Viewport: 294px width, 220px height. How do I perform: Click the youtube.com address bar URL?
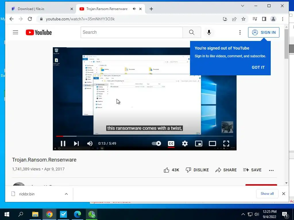(80, 19)
